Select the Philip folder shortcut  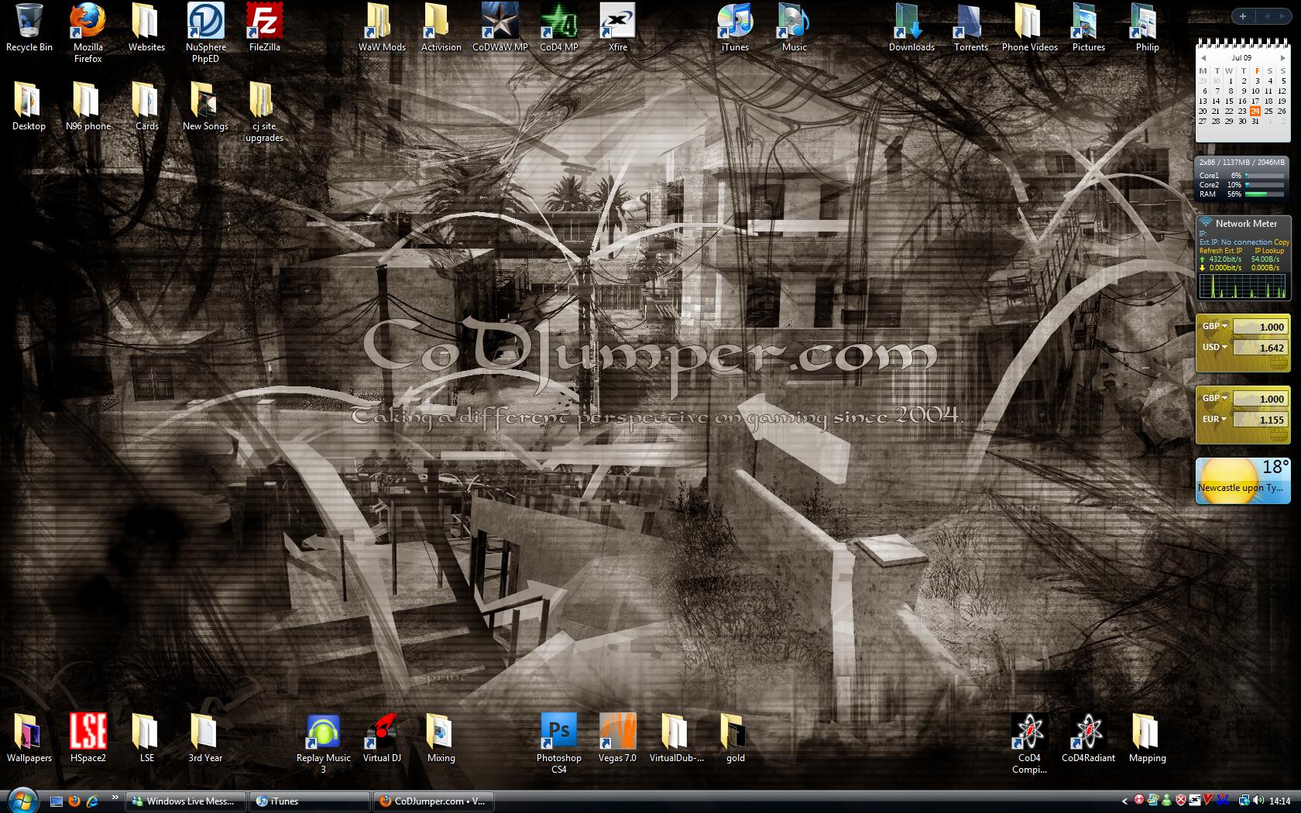[1147, 28]
